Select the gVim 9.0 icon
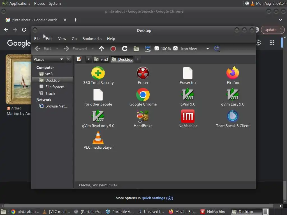 [188, 94]
